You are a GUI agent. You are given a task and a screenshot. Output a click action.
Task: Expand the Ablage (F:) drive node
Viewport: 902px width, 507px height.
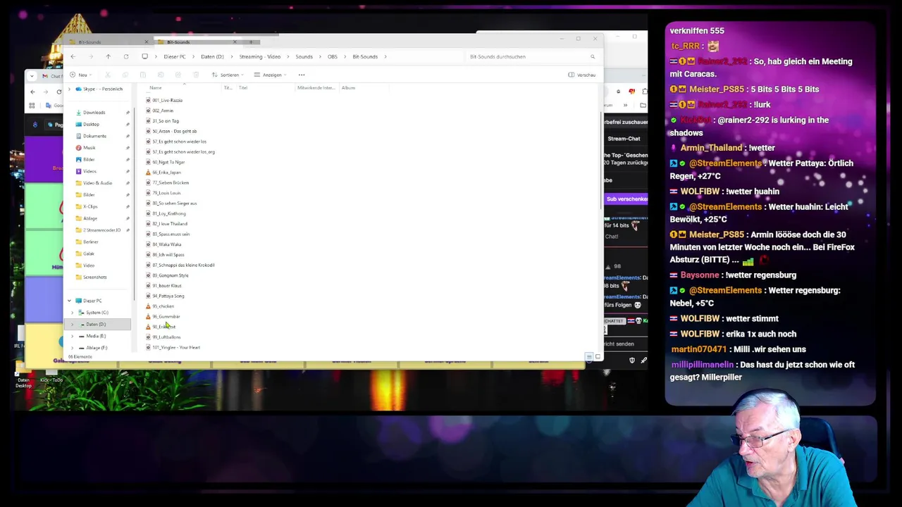pyautogui.click(x=73, y=348)
